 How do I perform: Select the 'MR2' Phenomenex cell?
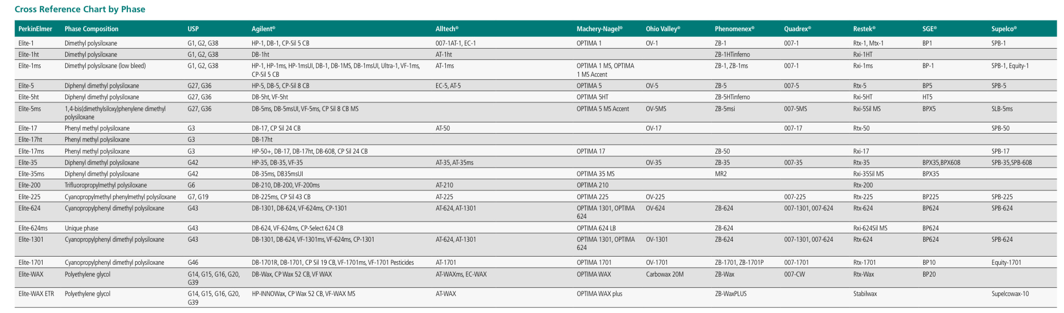[x=721, y=174]
